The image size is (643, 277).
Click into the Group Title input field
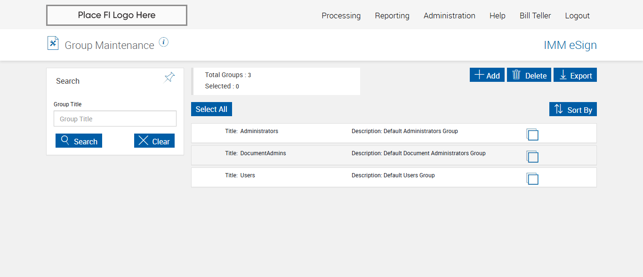pos(115,119)
